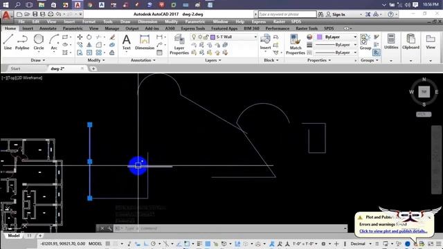Viewport: 443px width, 249px height.
Task: Click the Fillet tool icon
Action: [98, 44]
